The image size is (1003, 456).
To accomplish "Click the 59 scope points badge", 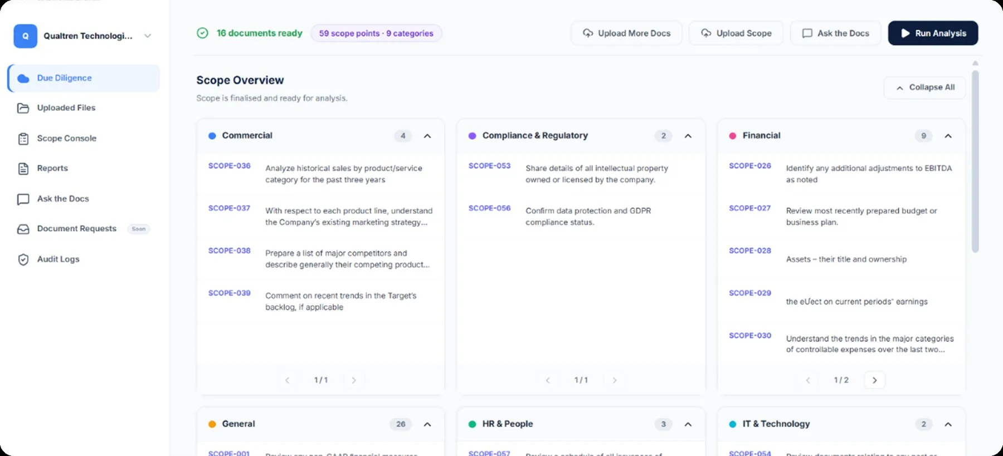I will (x=376, y=33).
